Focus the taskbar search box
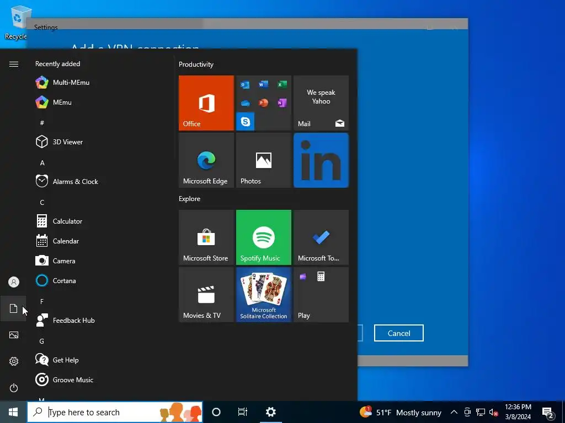The width and height of the screenshot is (565, 423). tap(115, 412)
